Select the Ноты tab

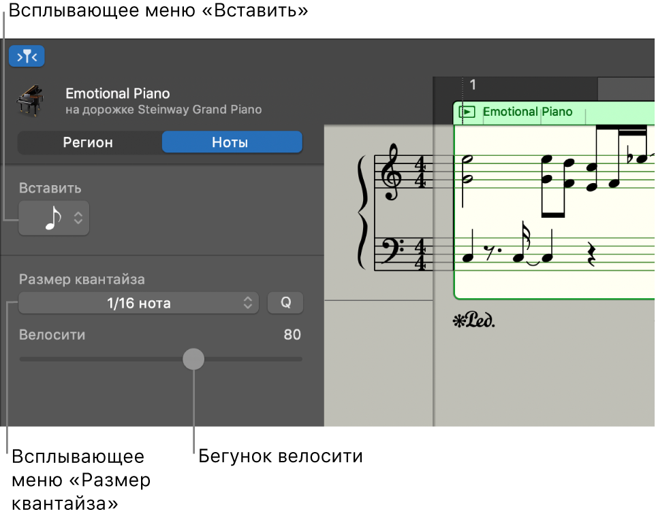pos(232,142)
